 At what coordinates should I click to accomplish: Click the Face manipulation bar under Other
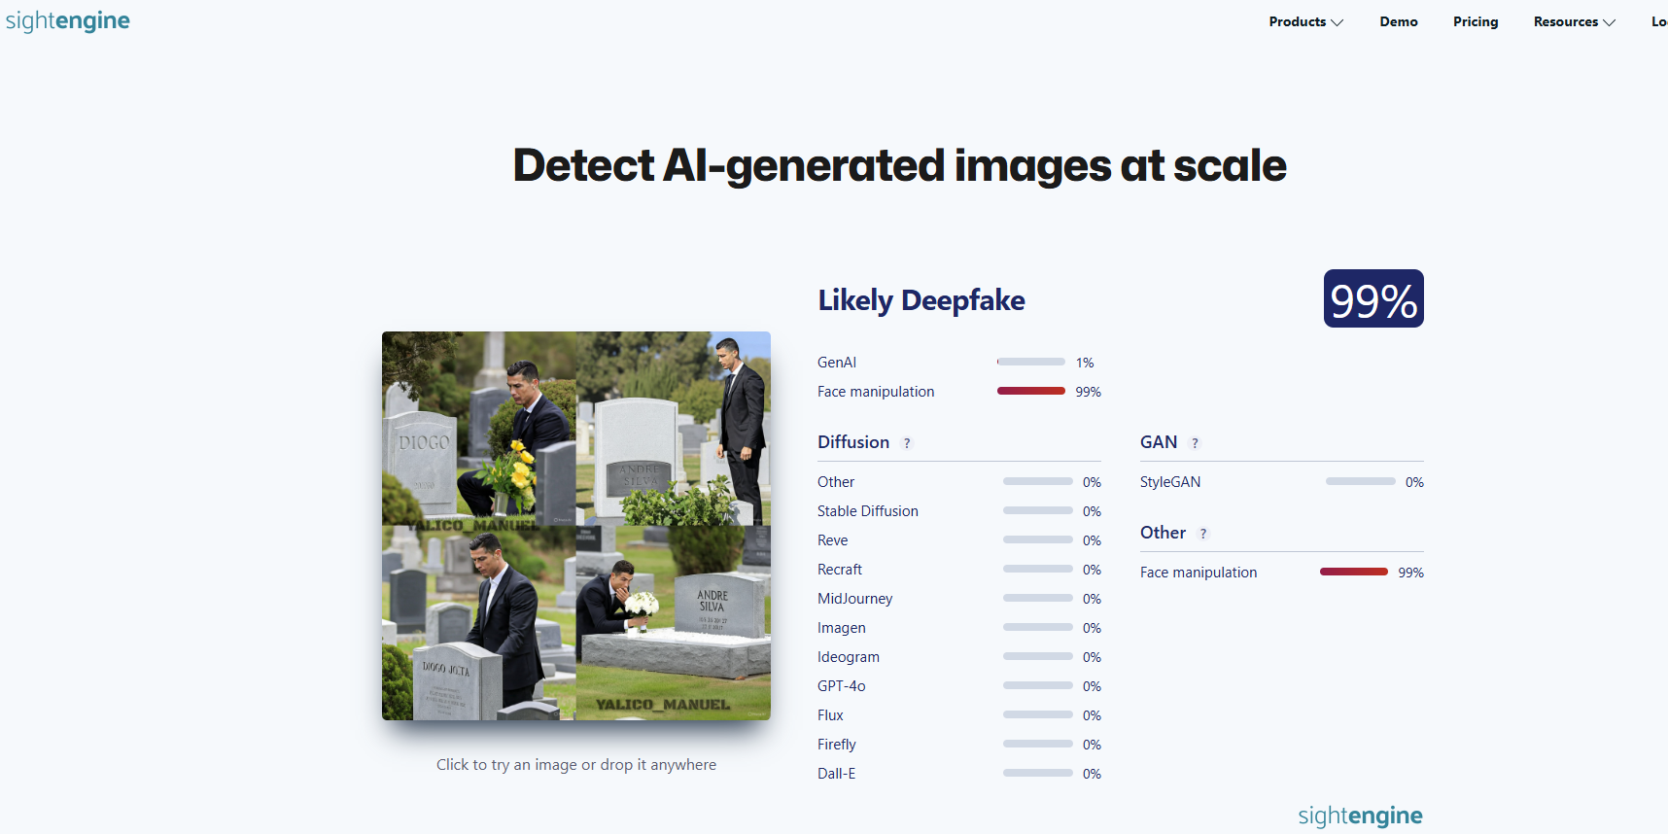[1353, 572]
